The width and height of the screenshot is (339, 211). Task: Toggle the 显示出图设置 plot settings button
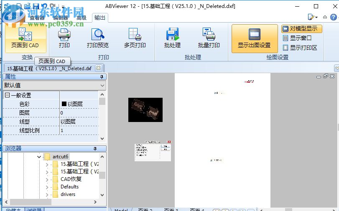(x=255, y=39)
